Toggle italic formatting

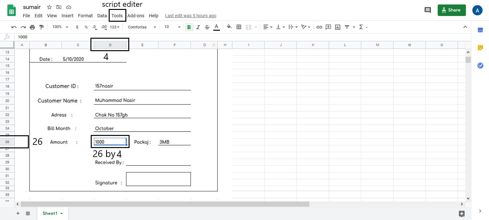[x=198, y=27]
